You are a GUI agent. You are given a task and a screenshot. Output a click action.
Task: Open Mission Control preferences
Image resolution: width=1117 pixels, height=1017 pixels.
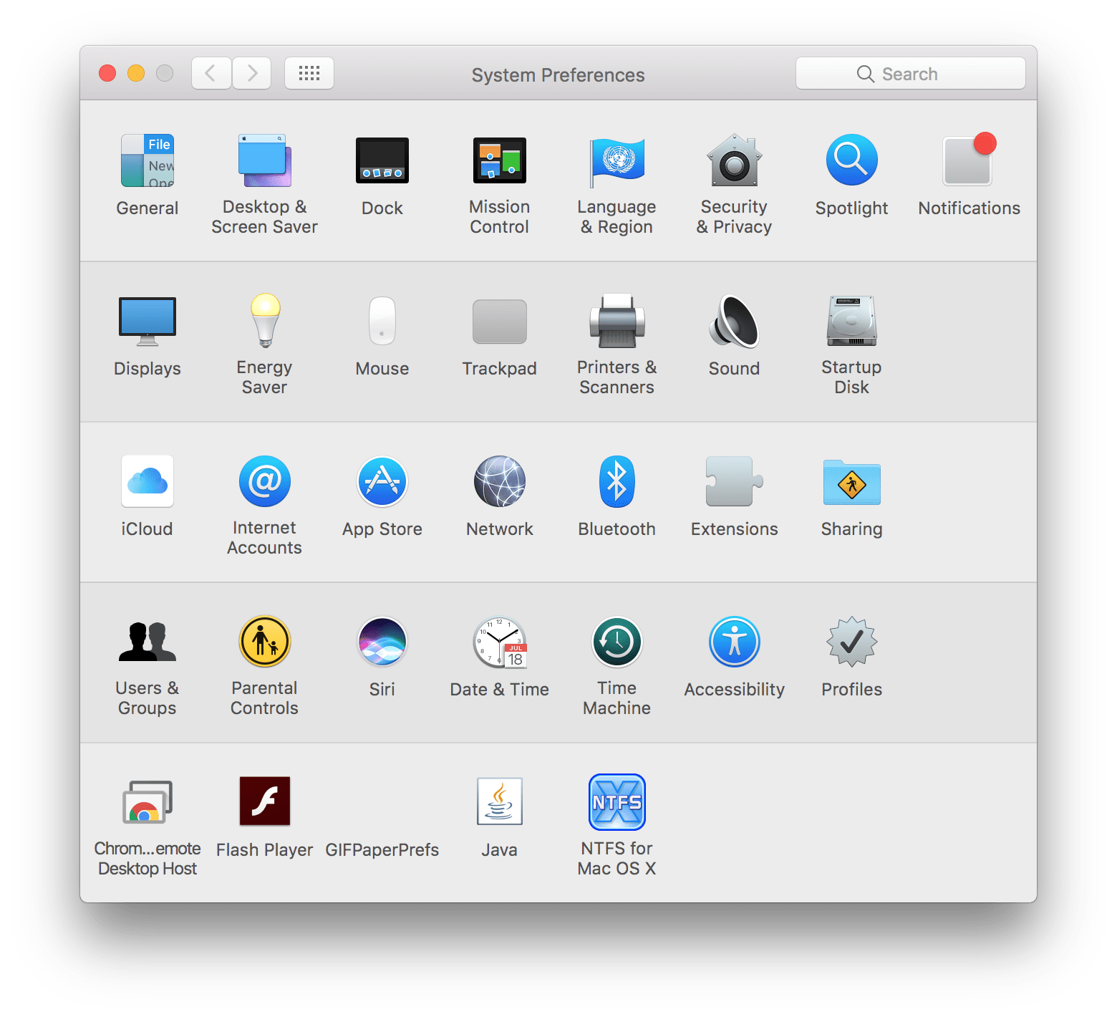click(499, 160)
